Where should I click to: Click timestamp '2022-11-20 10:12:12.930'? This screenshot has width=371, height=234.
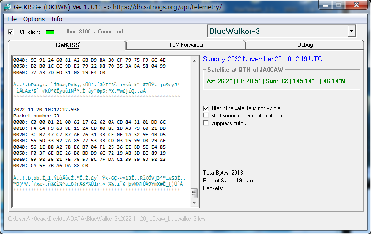pos(46,109)
